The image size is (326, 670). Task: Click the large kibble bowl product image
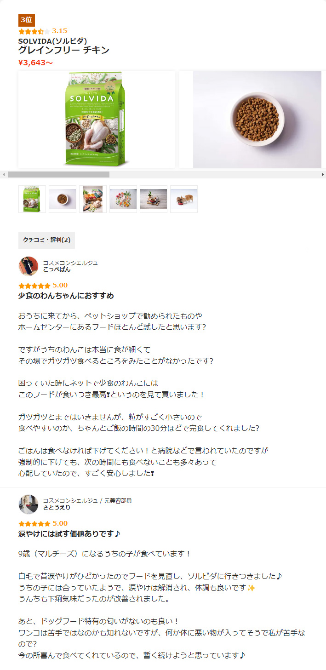(252, 120)
